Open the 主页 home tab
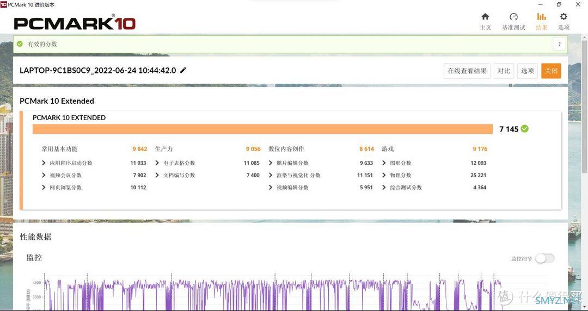 (485, 21)
